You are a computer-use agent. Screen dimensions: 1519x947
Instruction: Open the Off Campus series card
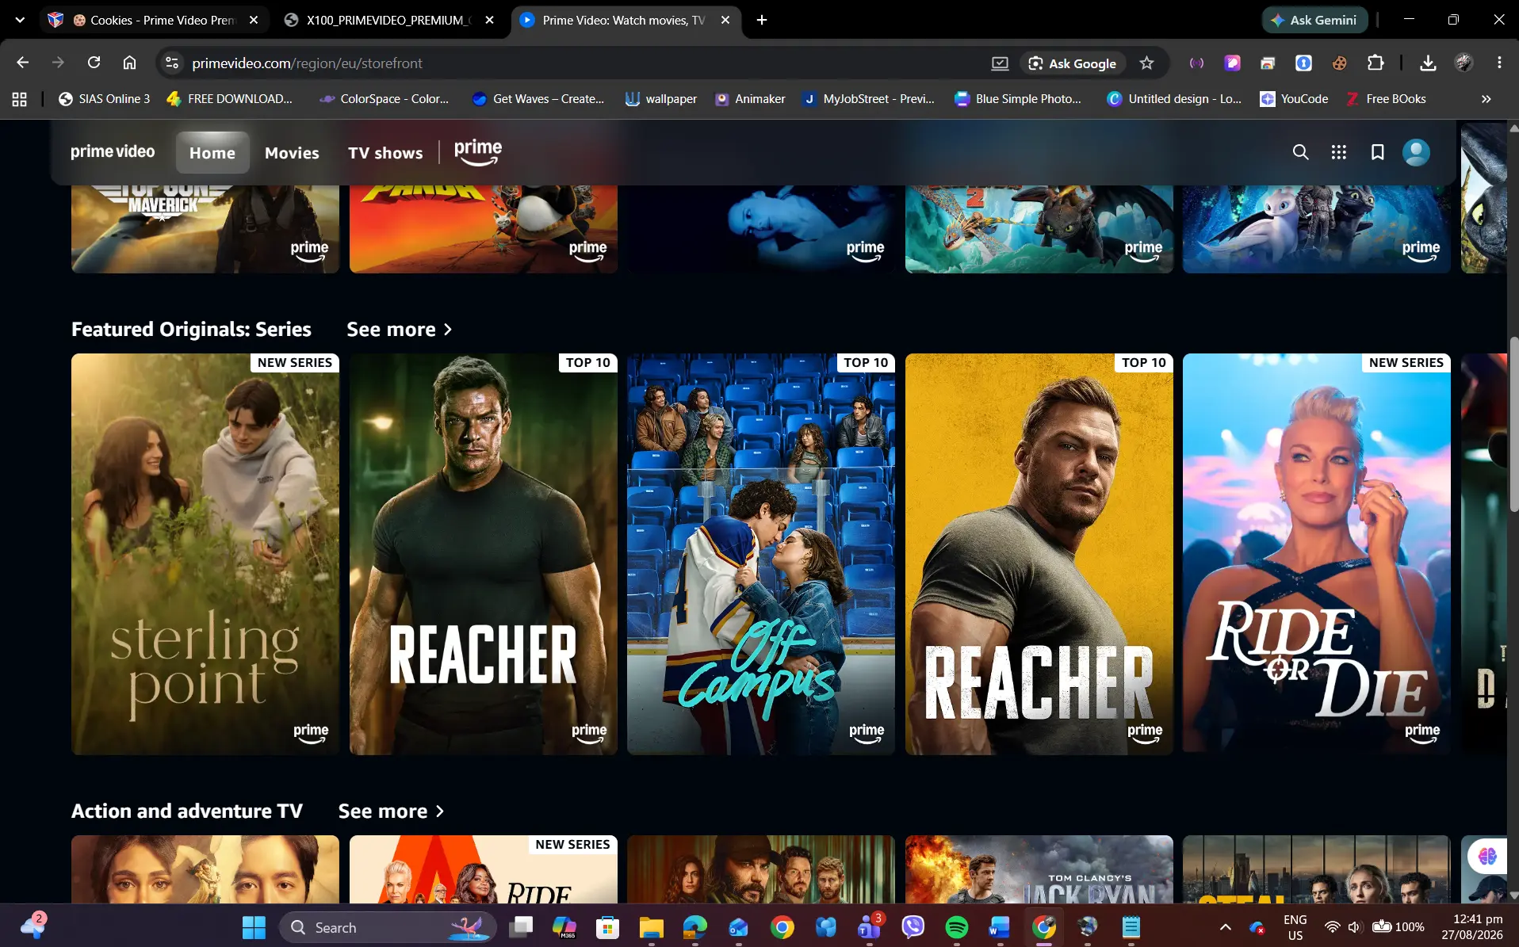coord(761,554)
